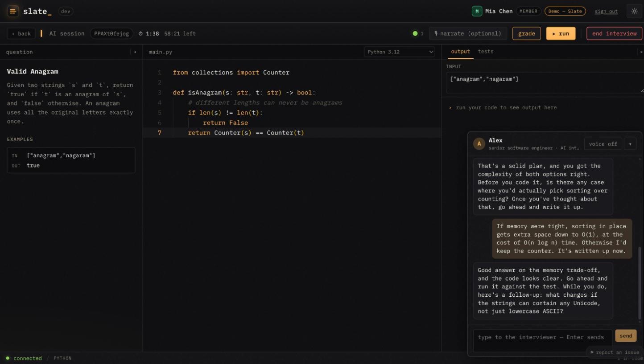The image size is (644, 364).
Task: Click the 58:21 left timer text
Action: tap(180, 33)
